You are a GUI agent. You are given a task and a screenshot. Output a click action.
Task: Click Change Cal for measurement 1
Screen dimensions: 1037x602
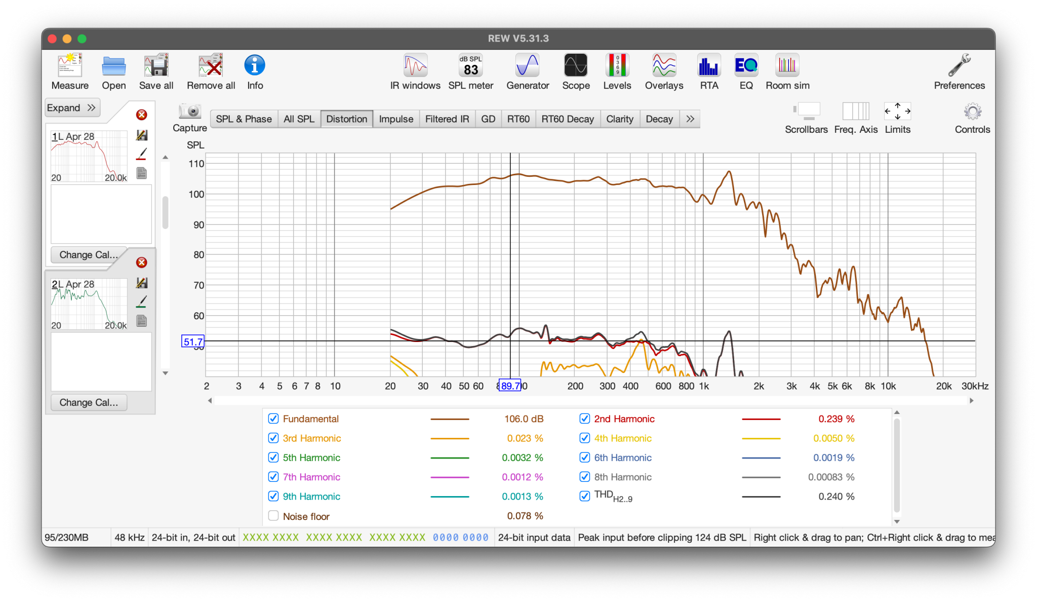click(89, 255)
